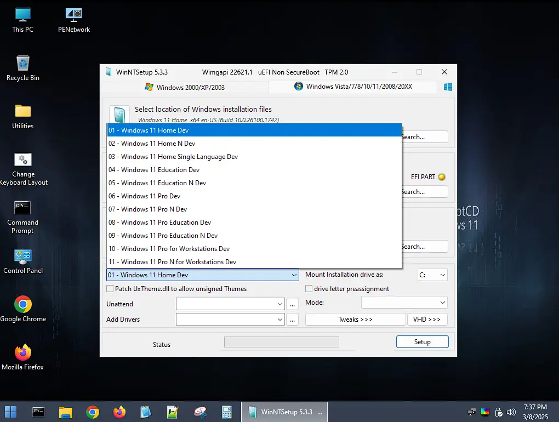This screenshot has width=559, height=422.
Task: Click the Status progress bar
Action: tap(281, 341)
